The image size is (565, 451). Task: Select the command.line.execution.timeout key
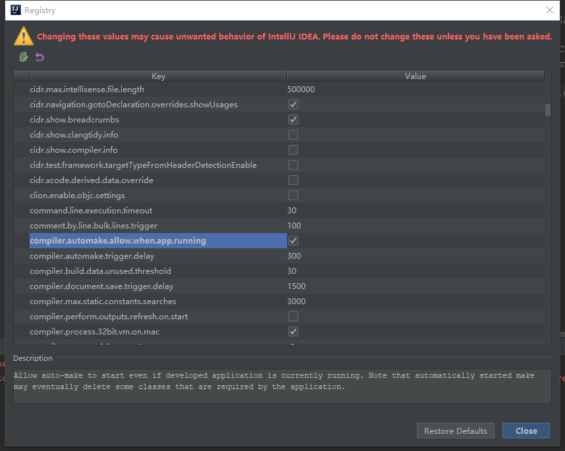91,211
